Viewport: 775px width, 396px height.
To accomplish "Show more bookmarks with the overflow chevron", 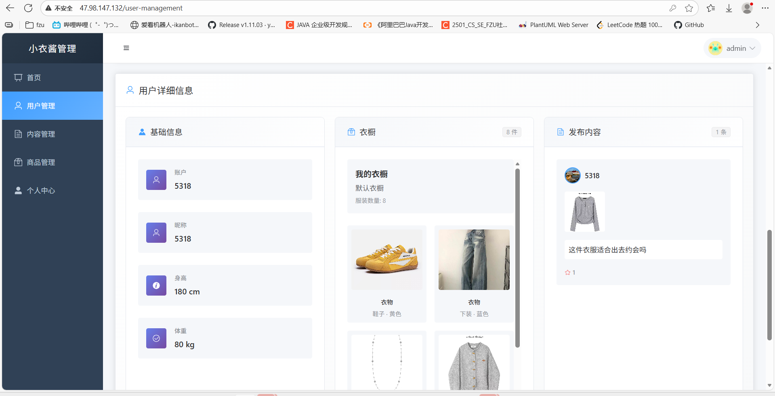I will 757,25.
